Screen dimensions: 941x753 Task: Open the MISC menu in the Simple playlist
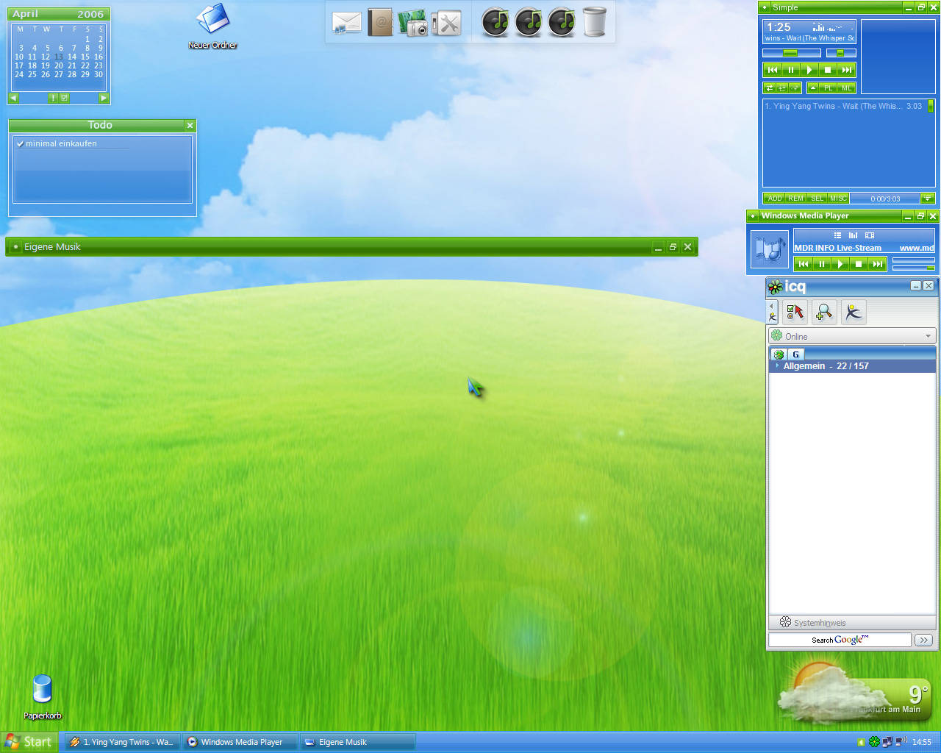tap(839, 199)
